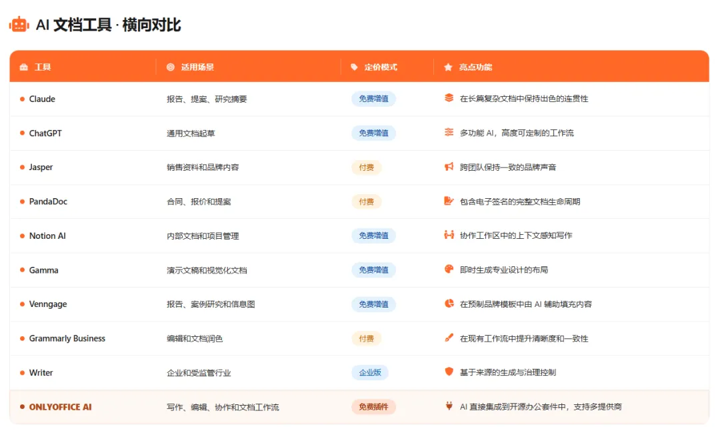Screen dimensions: 720x433
Task: Select the ChatGPT tool name
Action: pos(45,133)
